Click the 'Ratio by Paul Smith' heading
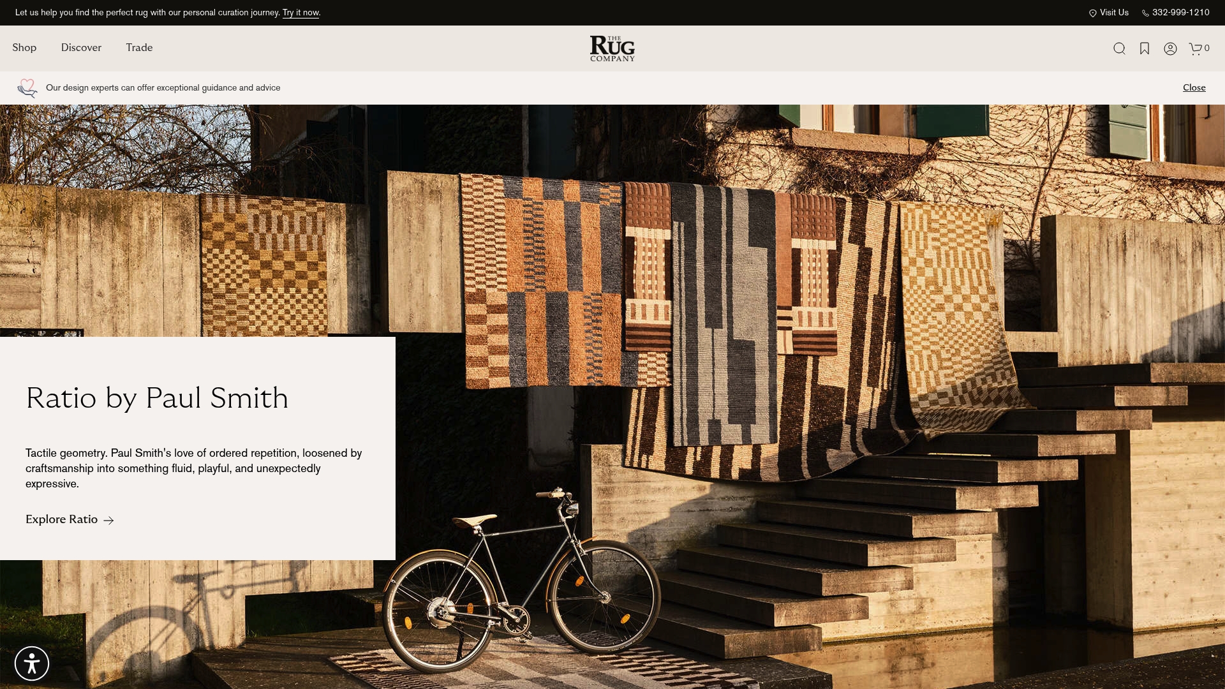 click(x=157, y=398)
